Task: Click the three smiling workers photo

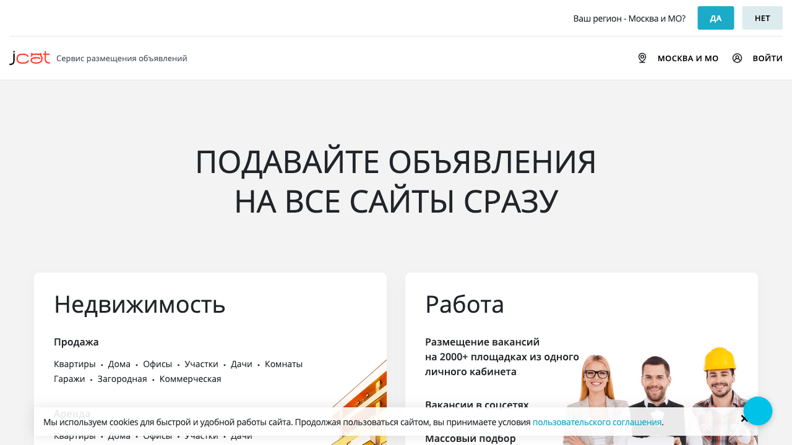Action: click(659, 396)
